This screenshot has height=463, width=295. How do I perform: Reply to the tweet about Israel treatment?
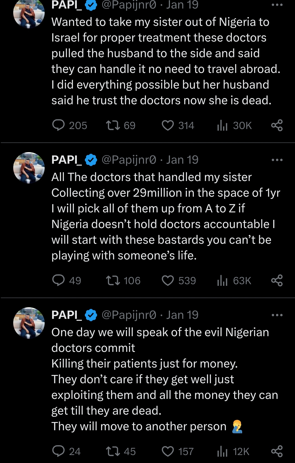[x=58, y=125]
